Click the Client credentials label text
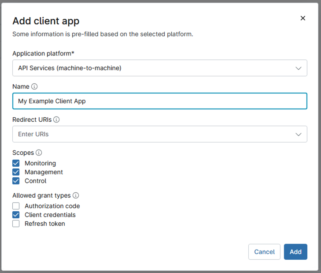Viewport: 321px width, 273px height. 50,215
